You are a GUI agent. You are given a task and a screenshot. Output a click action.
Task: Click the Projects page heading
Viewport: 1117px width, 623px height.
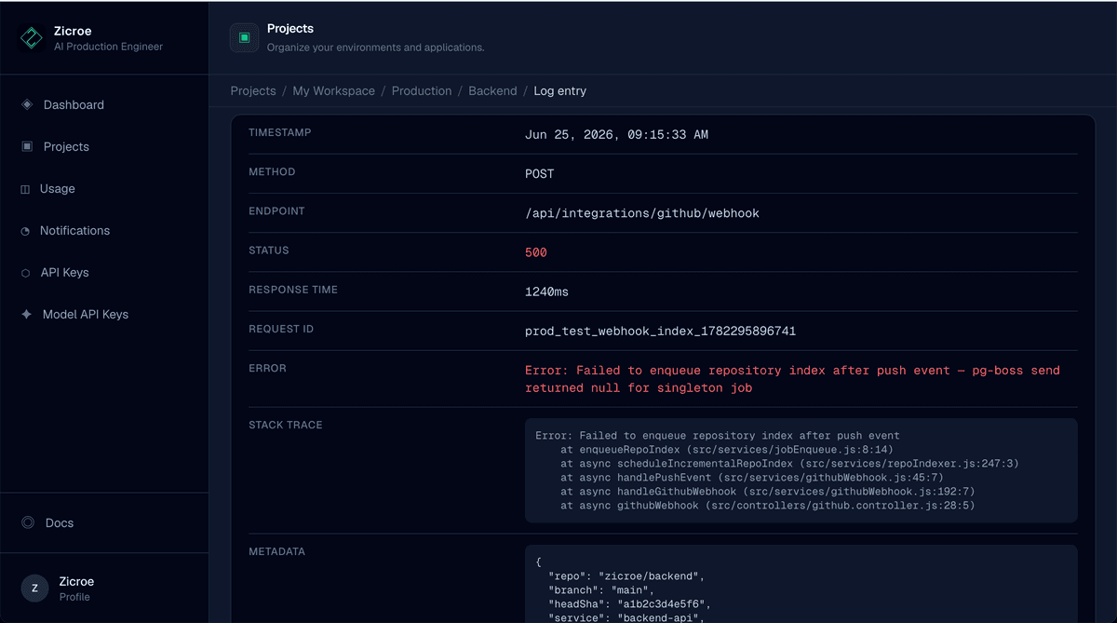tap(290, 29)
